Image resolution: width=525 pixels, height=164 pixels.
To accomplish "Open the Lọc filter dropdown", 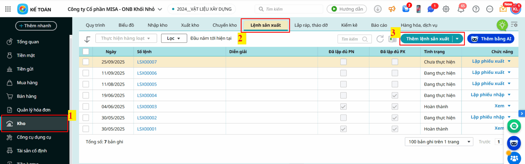I will coord(174,38).
